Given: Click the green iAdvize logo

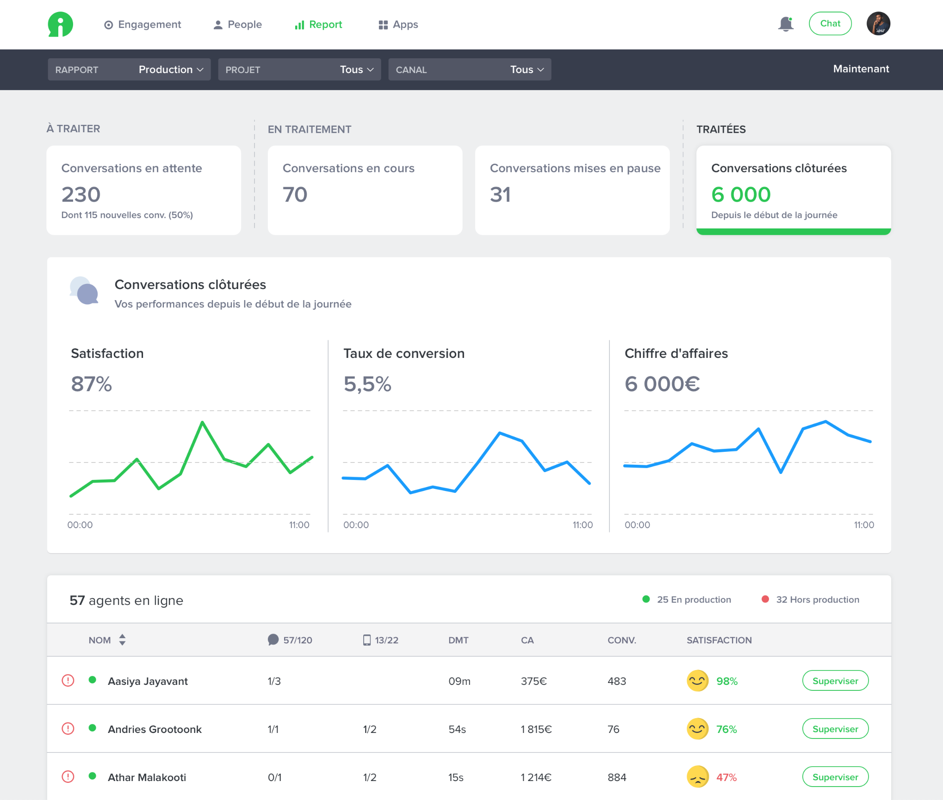Looking at the screenshot, I should [x=60, y=24].
